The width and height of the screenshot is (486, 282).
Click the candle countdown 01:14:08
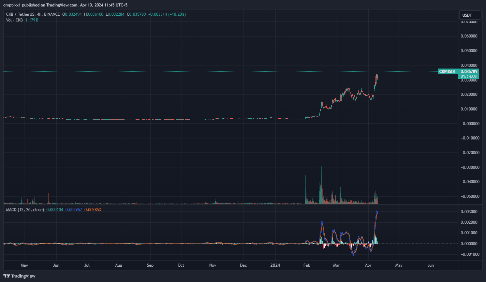(468, 76)
